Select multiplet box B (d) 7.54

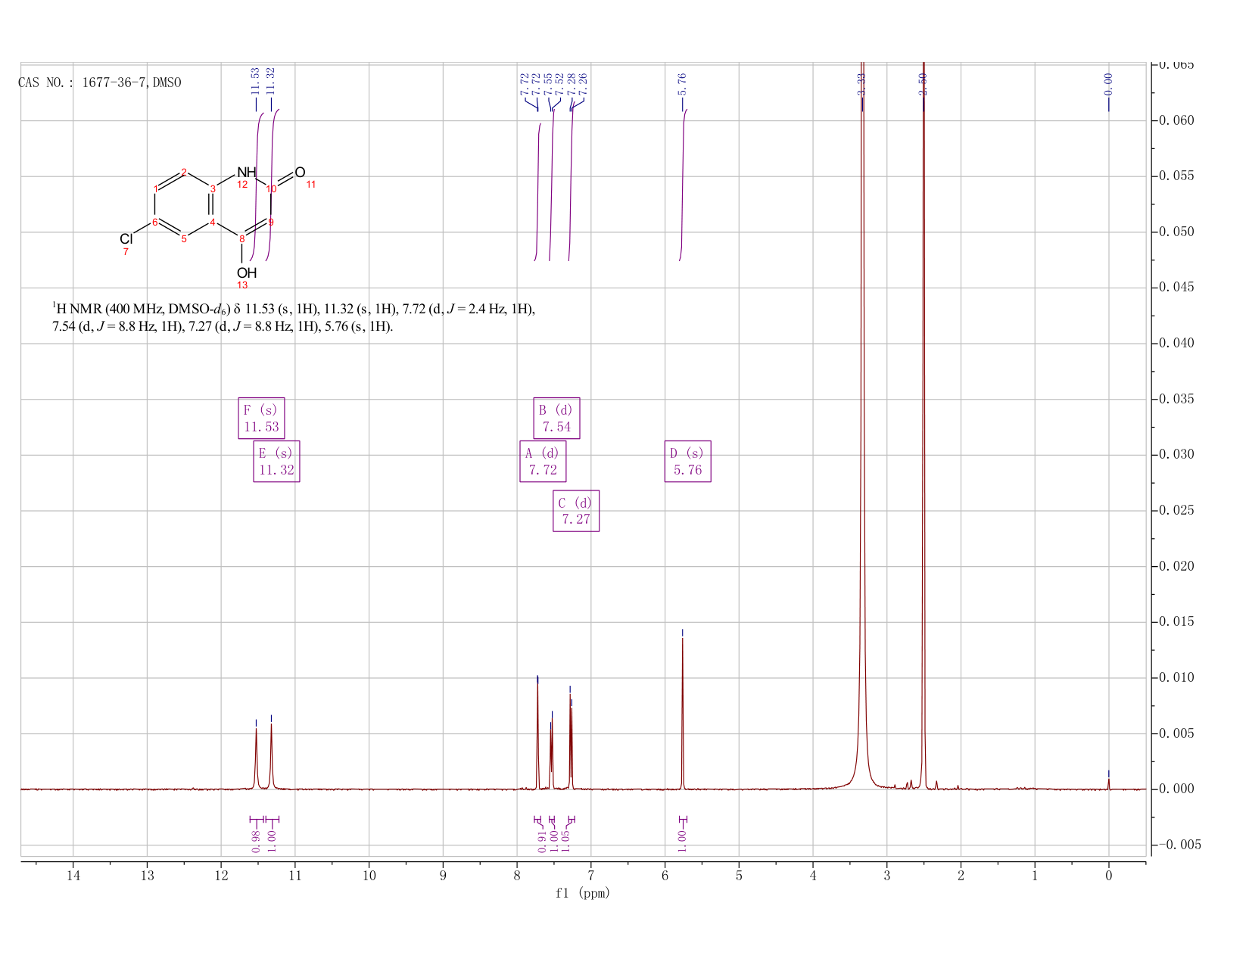556,418
